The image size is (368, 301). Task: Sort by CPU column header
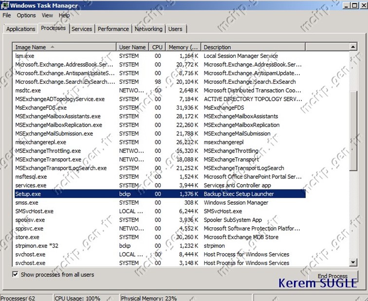(x=157, y=47)
